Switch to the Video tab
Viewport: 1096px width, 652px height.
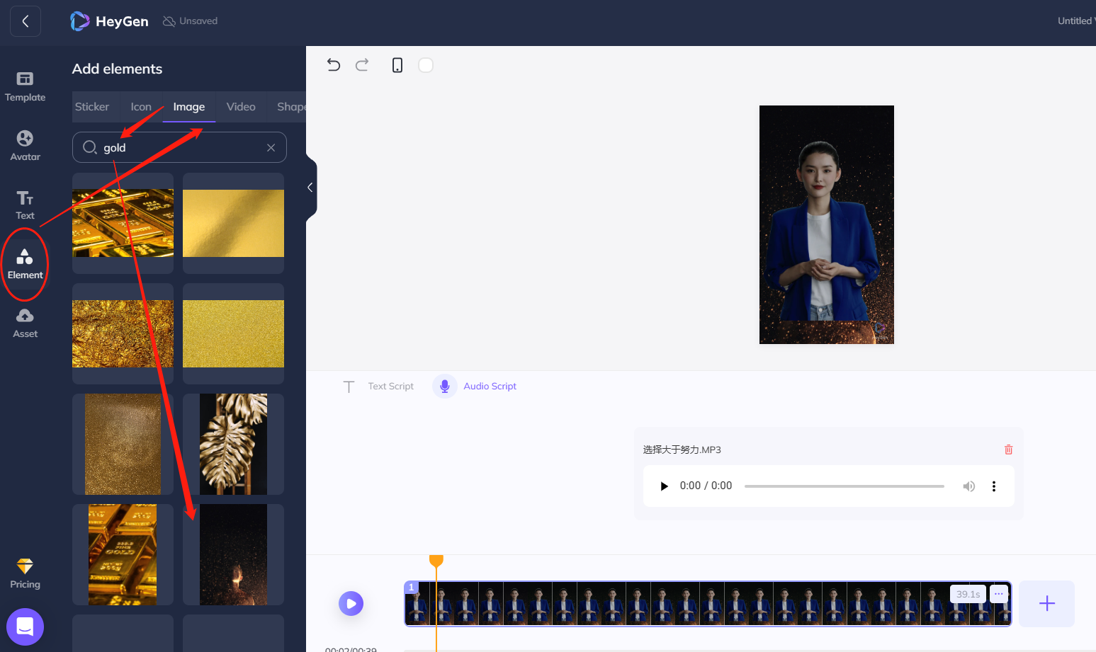click(x=241, y=107)
